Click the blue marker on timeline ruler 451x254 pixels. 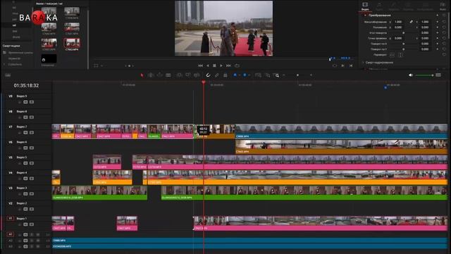point(385,87)
